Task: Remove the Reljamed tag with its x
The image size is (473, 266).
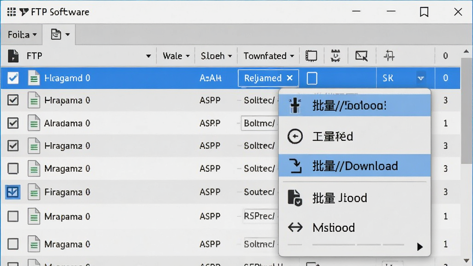Action: [290, 78]
